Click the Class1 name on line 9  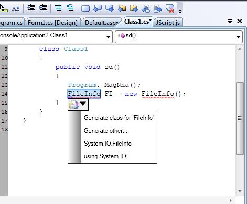coord(76,49)
